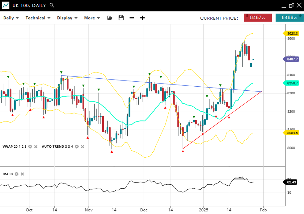Remove the AUTO TREND indicator
This screenshot has width=304, height=214.
tap(82, 147)
